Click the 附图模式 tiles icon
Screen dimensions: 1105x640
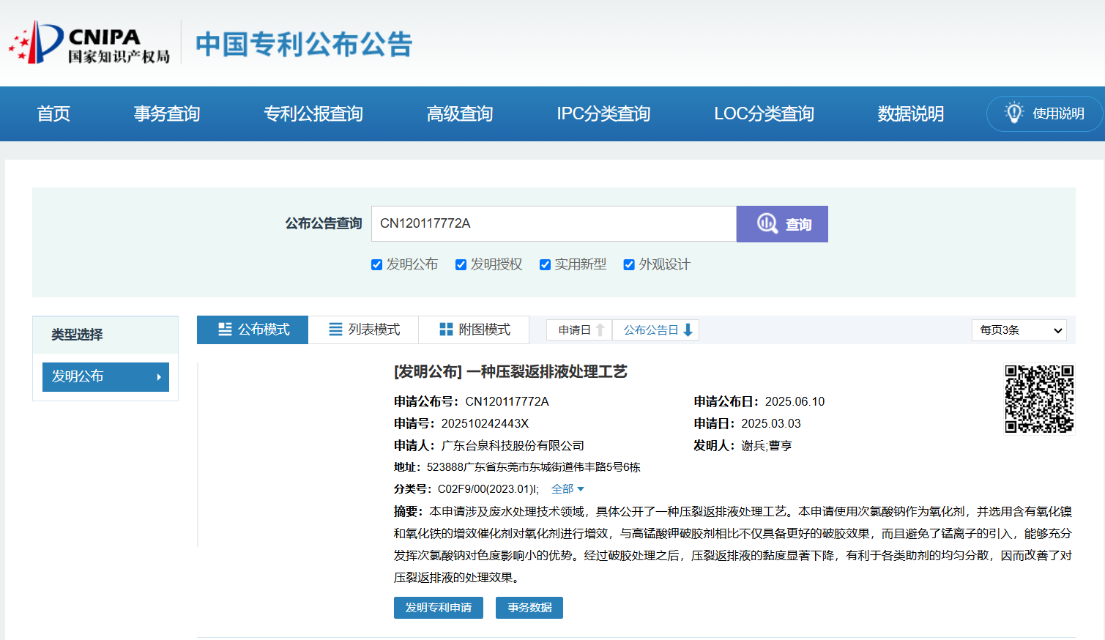coord(445,330)
